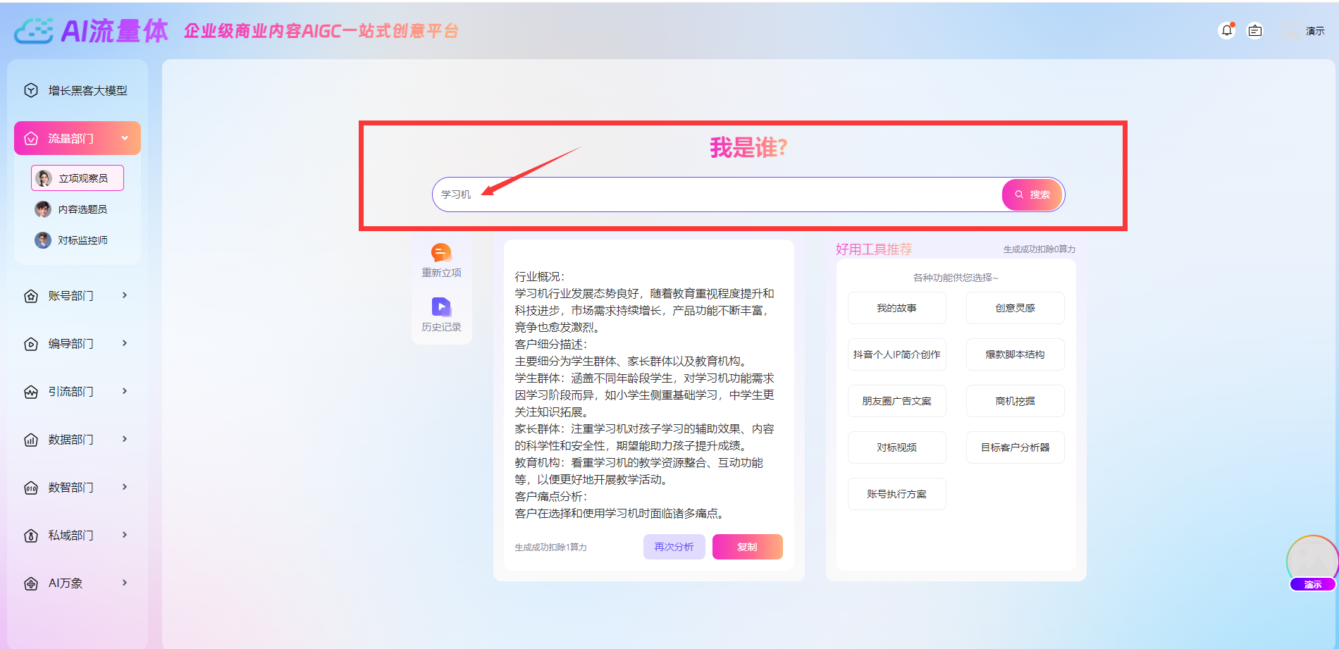Click the 复制 copy button
Viewport: 1339px width, 649px height.
tap(747, 546)
